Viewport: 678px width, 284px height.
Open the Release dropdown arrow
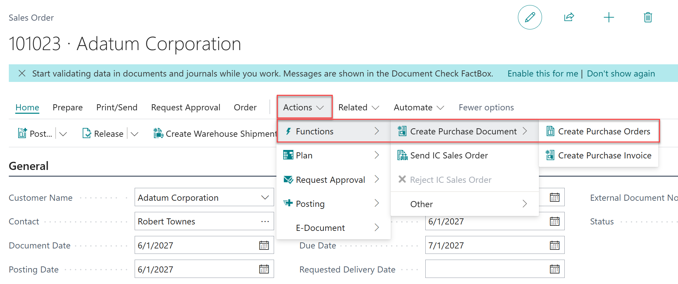[x=135, y=134]
